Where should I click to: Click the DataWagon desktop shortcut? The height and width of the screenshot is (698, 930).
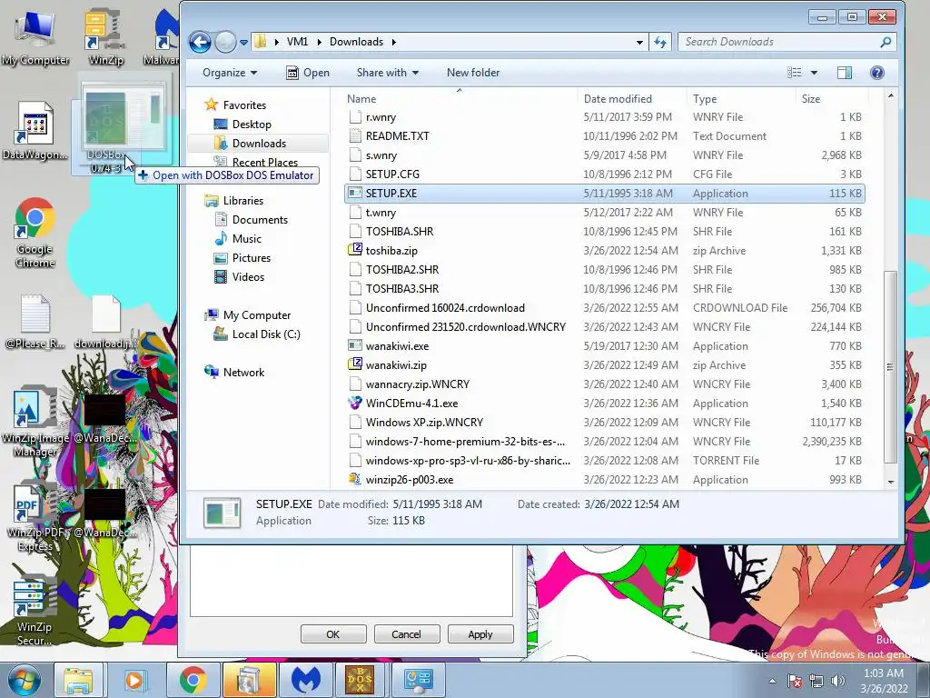pos(35,132)
